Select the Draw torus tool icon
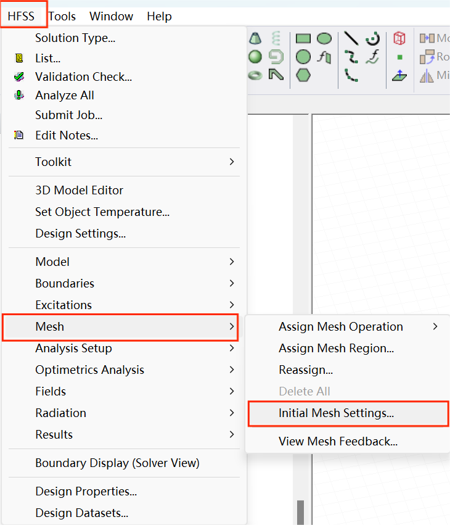 tap(255, 75)
